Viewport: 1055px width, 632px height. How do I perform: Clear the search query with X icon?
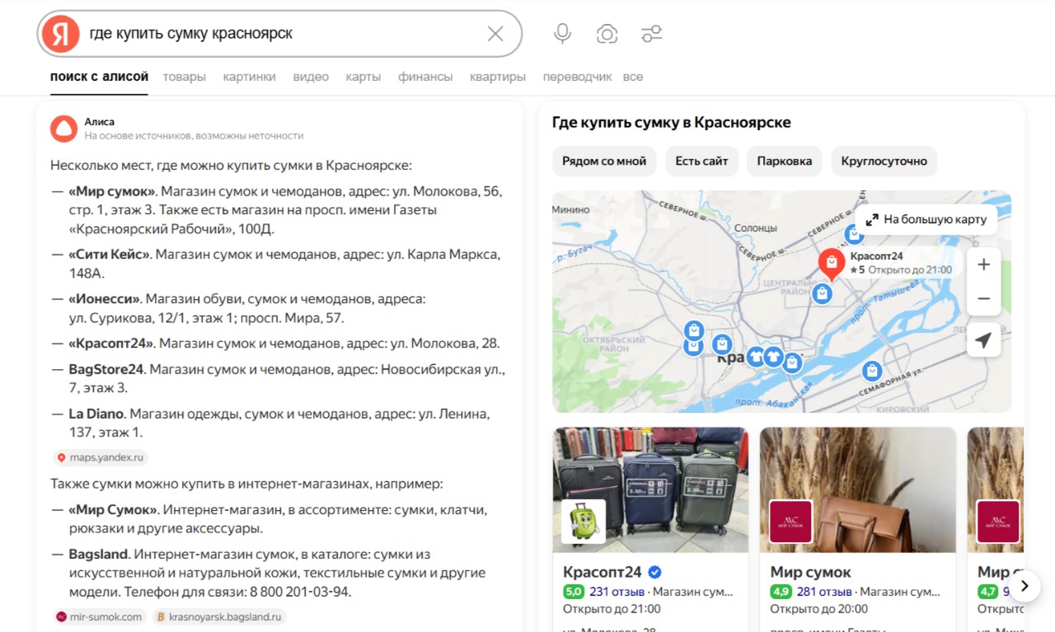pyautogui.click(x=495, y=34)
